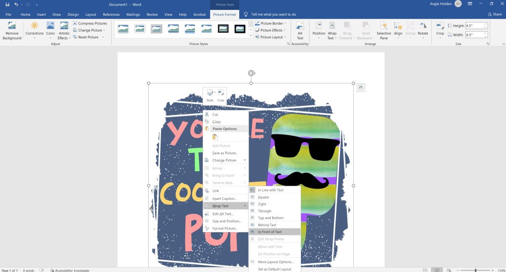The image size is (506, 272).
Task: Switch to the Layout ribbon tab
Action: click(x=91, y=14)
